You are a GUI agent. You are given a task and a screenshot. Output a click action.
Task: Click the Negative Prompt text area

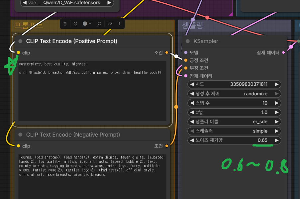click(x=92, y=177)
